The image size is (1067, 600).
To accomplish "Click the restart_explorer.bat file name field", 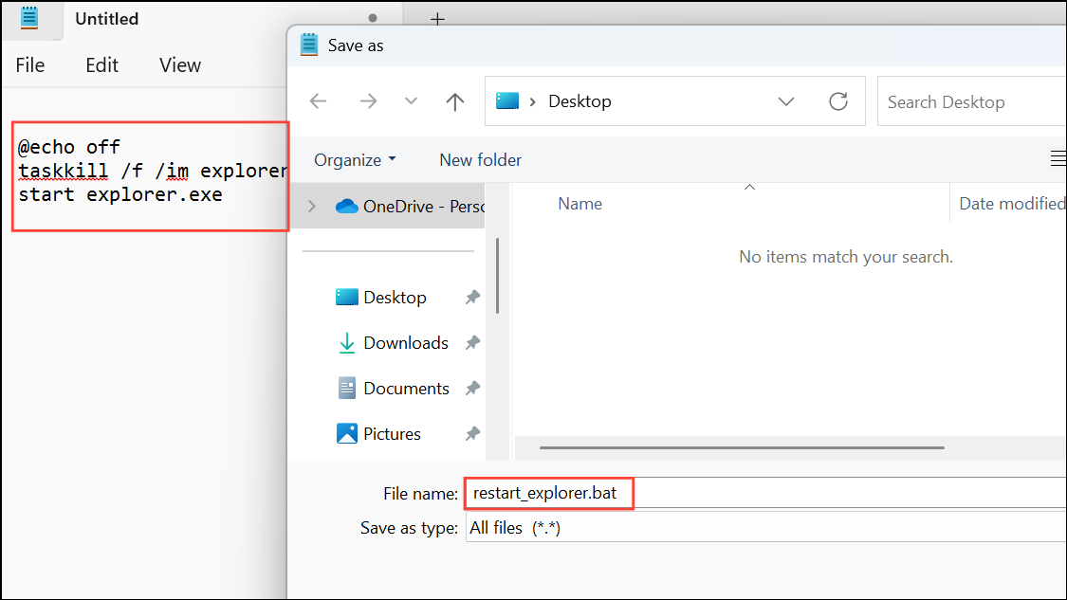I will (548, 493).
